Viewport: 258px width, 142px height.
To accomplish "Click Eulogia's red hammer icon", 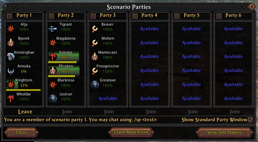I will [53, 57].
